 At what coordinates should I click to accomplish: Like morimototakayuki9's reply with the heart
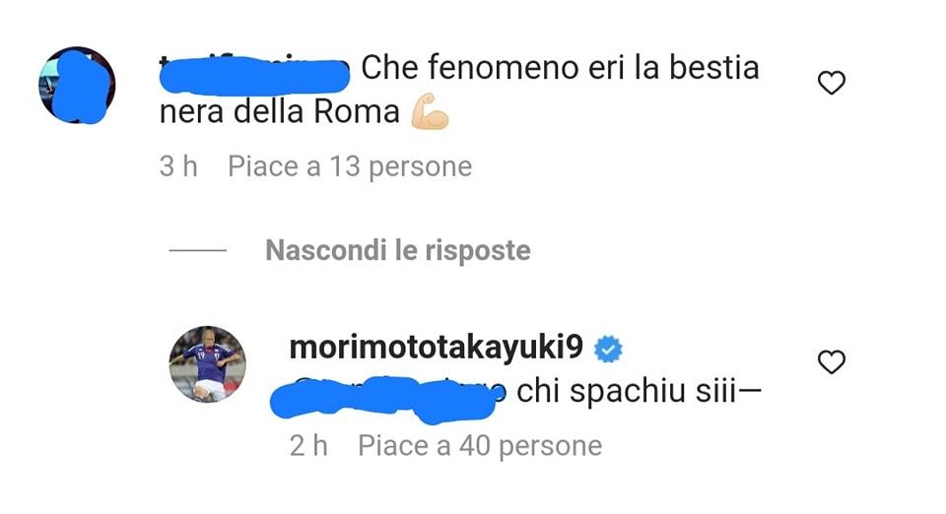pos(832,361)
